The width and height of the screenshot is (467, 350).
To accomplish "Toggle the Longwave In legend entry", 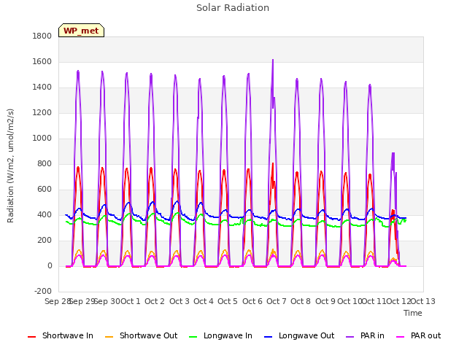I will (x=220, y=336).
